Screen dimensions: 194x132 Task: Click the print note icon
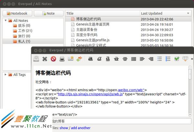tap(62, 59)
